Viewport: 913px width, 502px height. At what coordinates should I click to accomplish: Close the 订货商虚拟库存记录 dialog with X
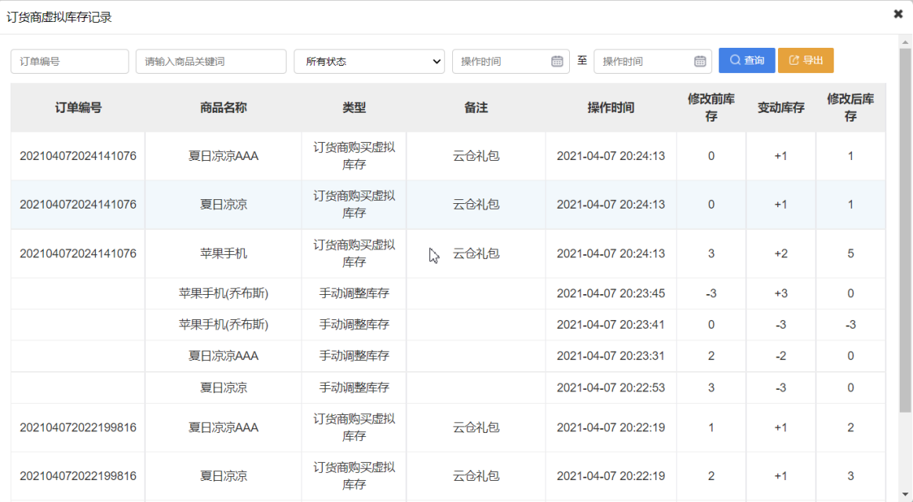click(x=897, y=13)
